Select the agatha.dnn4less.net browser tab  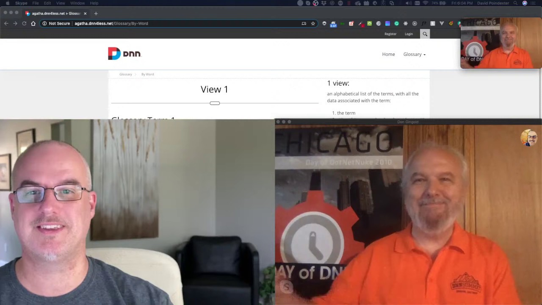pos(55,14)
